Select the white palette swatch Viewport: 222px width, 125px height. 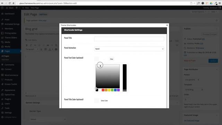tap(100, 90)
